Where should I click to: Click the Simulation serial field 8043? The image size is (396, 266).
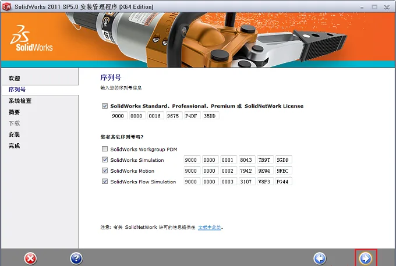click(247, 159)
